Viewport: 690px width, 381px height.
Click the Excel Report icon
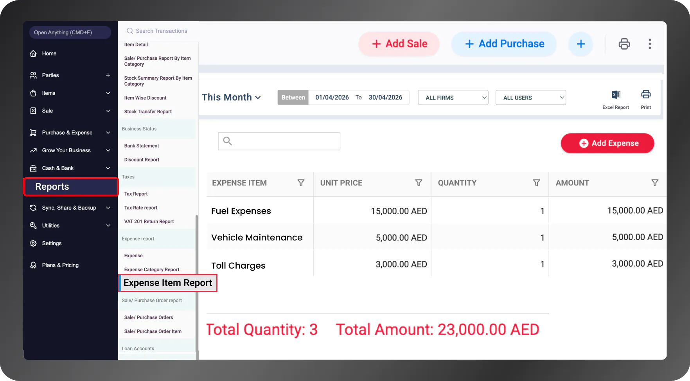(x=616, y=95)
